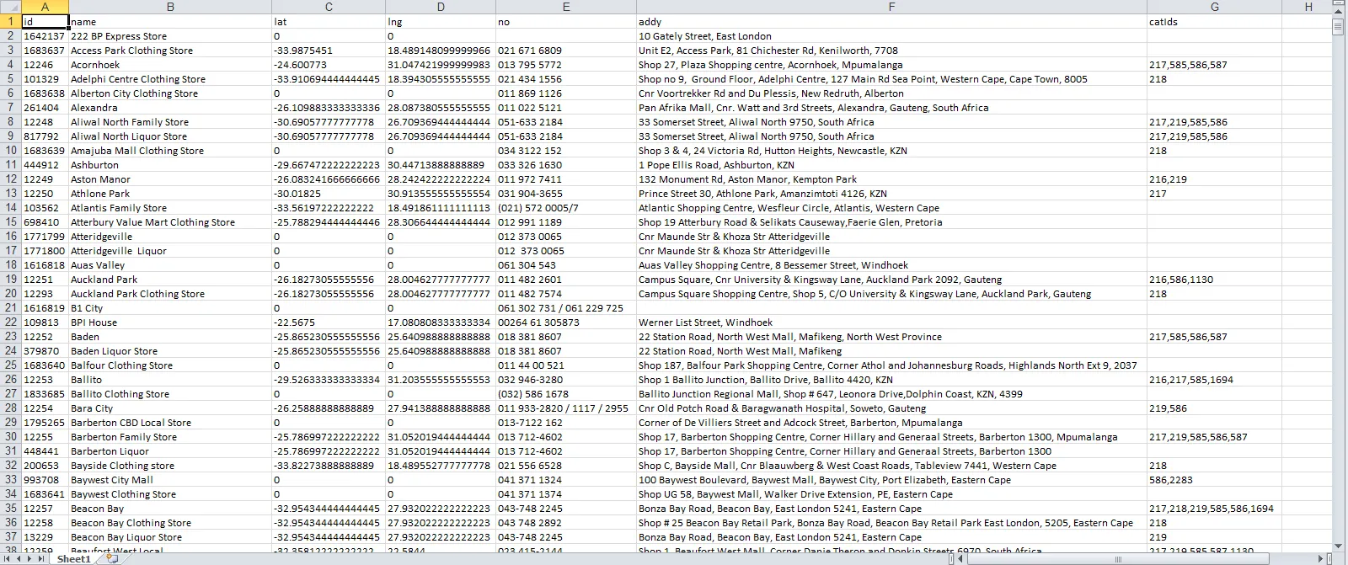This screenshot has height=565, width=1348.
Task: Select cell 'Access Park Clothing Store'
Action: (x=170, y=51)
